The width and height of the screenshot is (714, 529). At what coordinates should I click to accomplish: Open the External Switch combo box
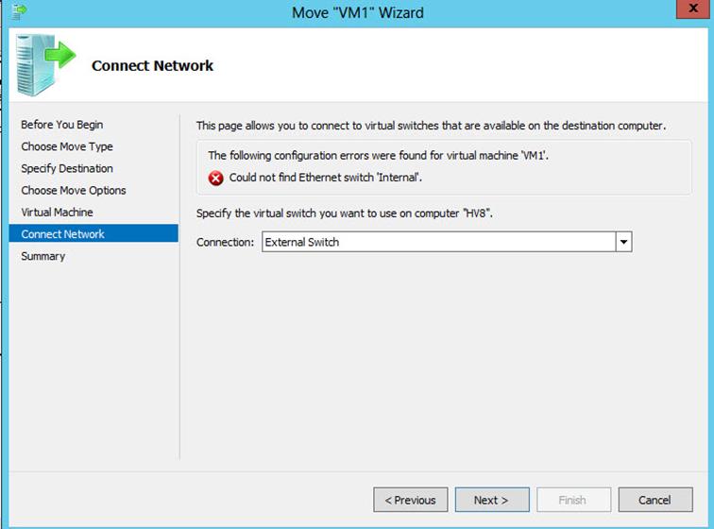point(447,242)
